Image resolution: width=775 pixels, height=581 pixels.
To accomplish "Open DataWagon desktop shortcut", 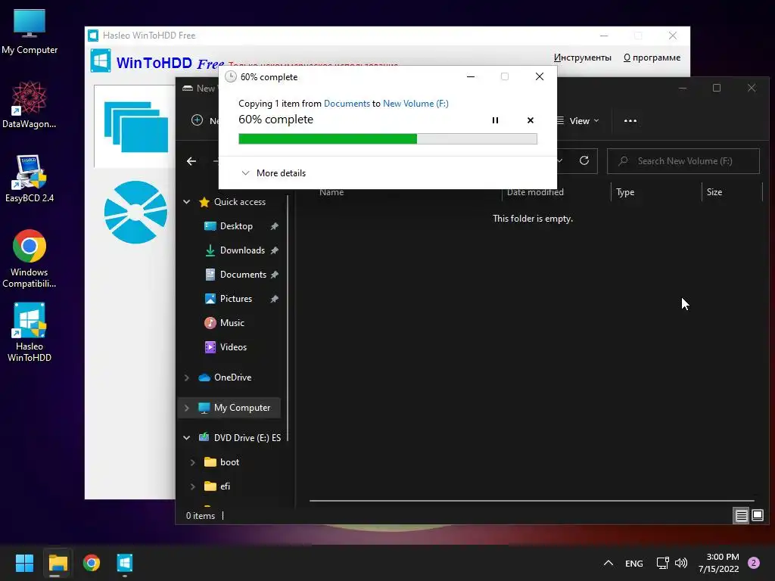I will 30,104.
